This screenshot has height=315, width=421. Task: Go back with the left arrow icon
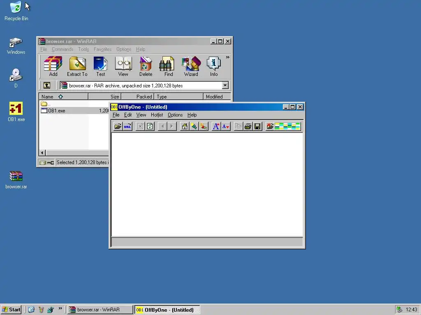point(162,126)
